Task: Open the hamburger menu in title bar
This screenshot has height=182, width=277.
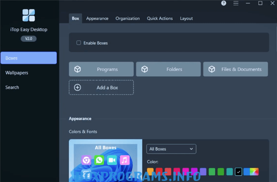Action: [x=236, y=3]
